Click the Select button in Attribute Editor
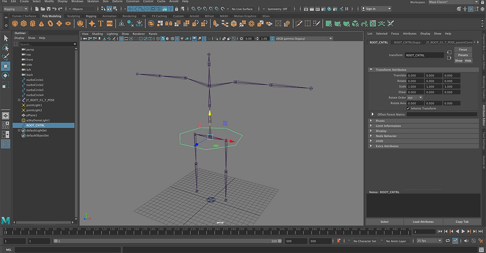 (384, 222)
